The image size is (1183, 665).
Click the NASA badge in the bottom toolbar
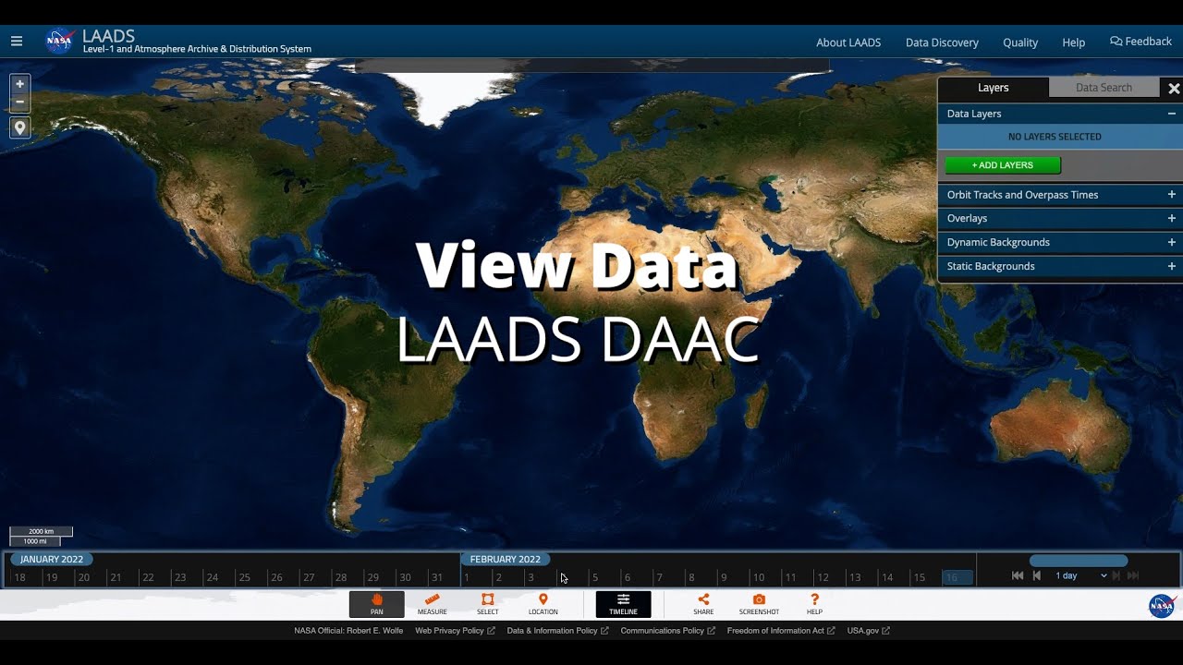[x=1161, y=606]
